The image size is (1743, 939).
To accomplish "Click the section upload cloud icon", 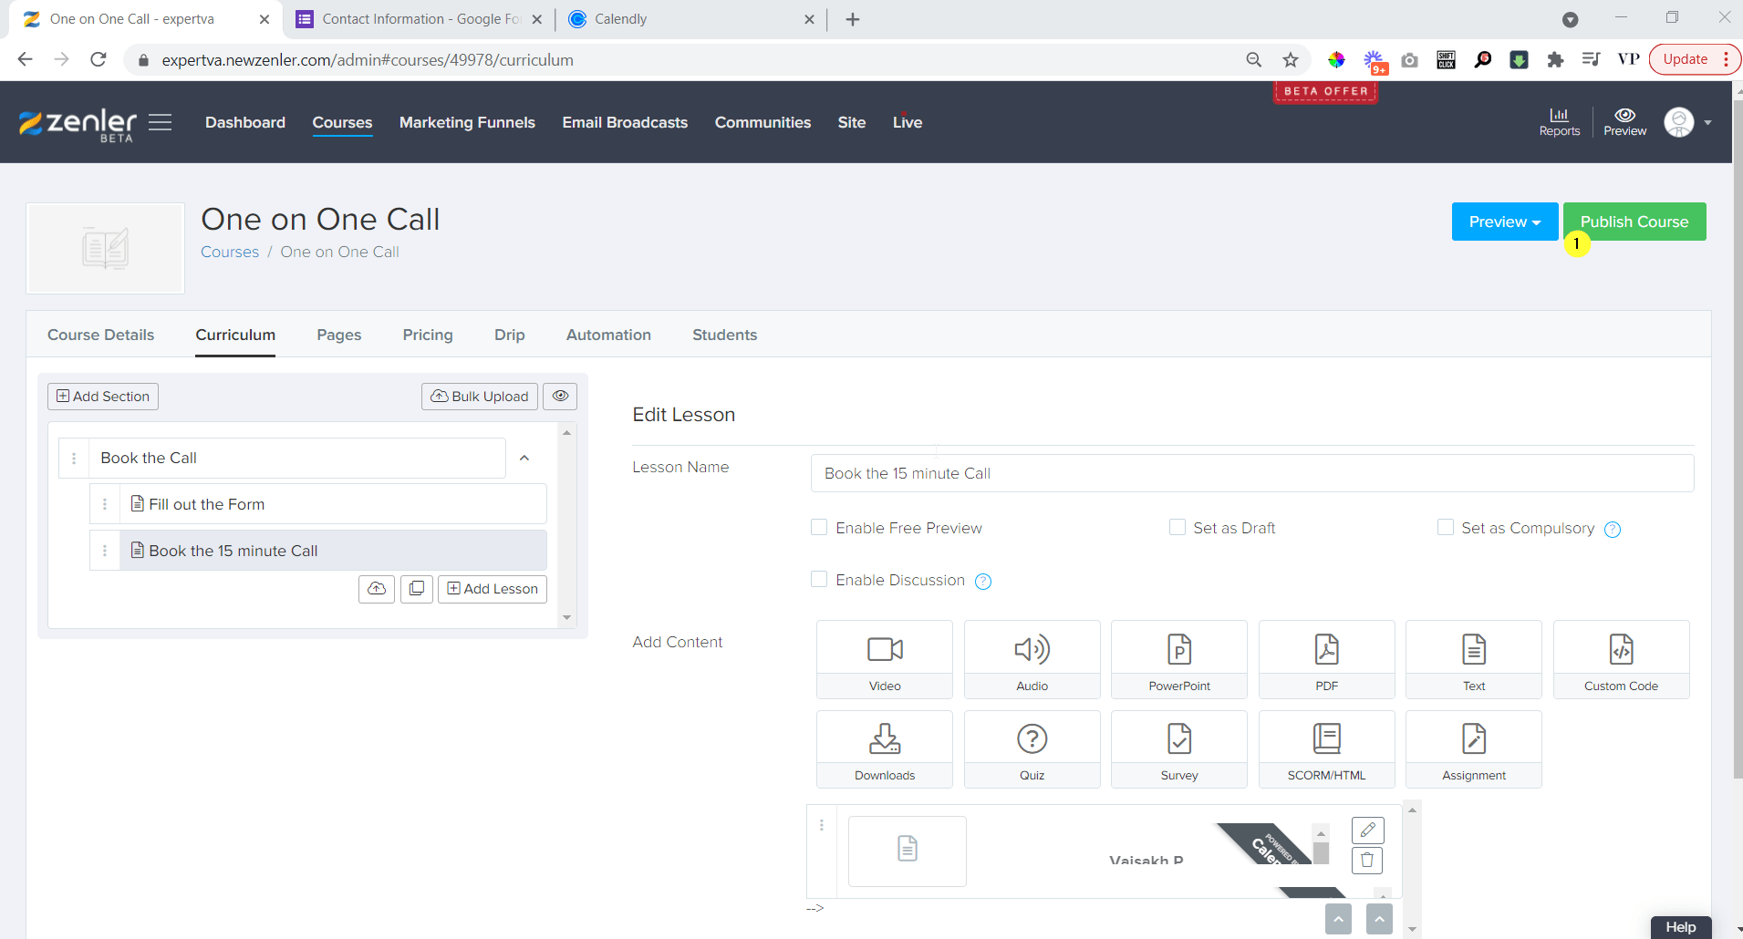I will [x=377, y=589].
